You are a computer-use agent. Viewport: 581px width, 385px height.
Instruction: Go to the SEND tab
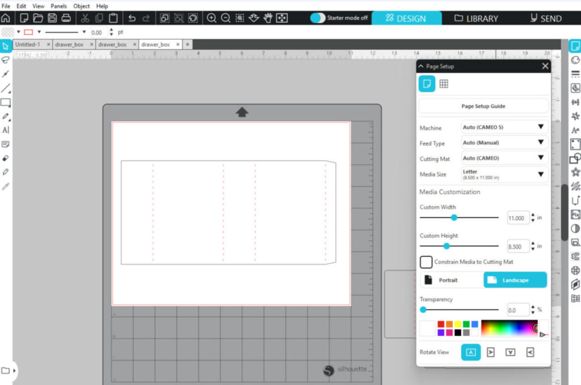tap(546, 18)
